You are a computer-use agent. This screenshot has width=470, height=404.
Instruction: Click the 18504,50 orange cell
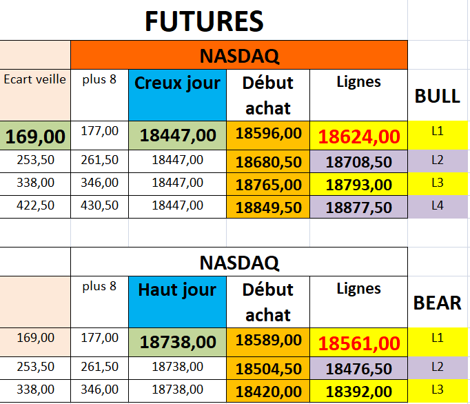click(268, 369)
